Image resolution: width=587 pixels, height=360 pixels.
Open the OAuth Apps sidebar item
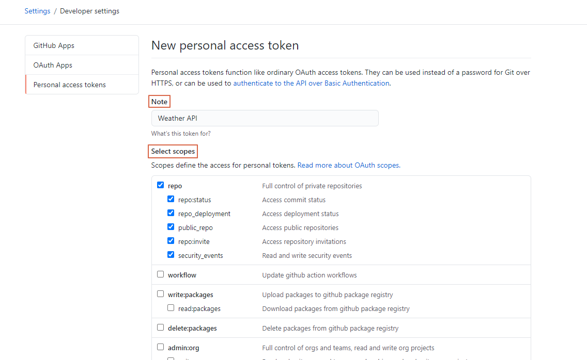pyautogui.click(x=82, y=65)
